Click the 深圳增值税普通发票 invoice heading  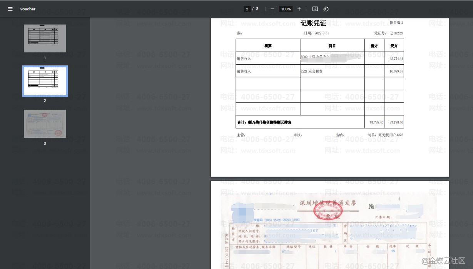[x=328, y=203]
